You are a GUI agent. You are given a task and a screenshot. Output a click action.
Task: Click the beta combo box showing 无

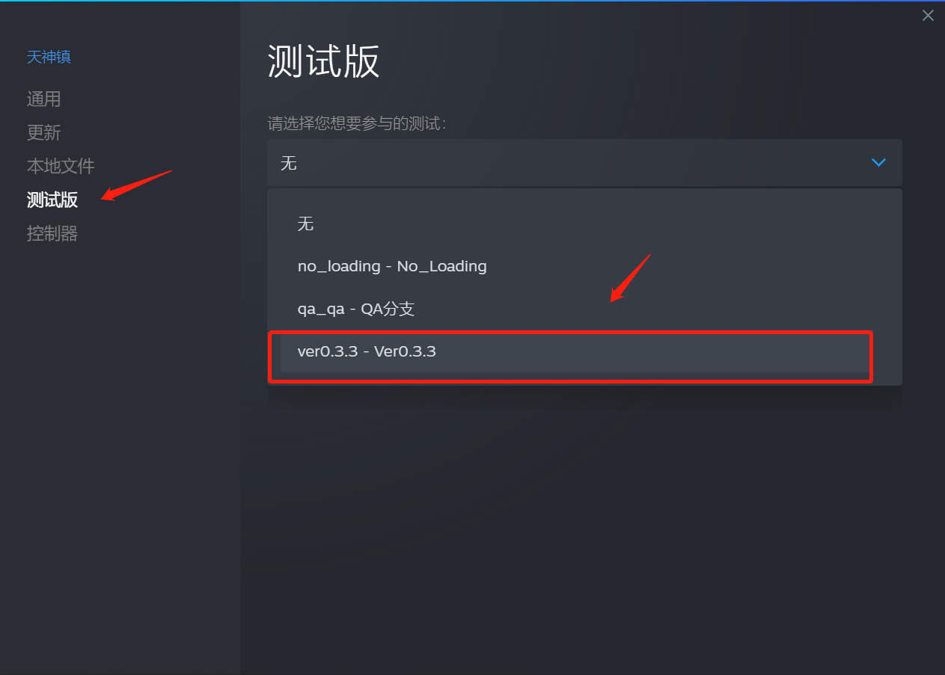[584, 162]
